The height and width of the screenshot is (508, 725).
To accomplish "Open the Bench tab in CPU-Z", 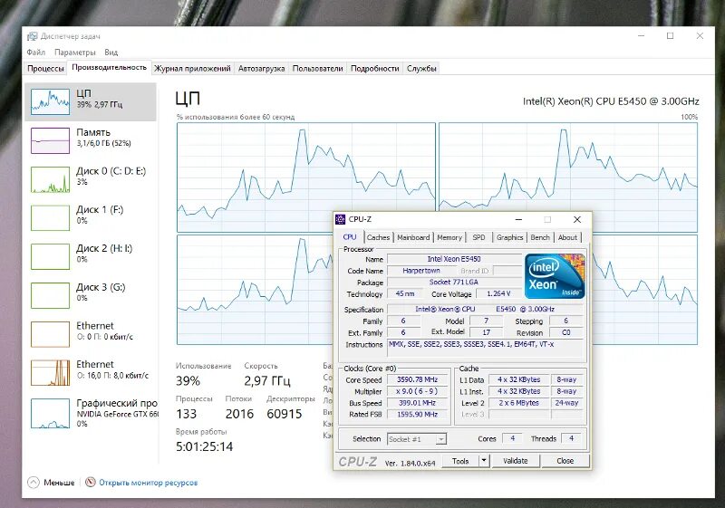I will [540, 237].
